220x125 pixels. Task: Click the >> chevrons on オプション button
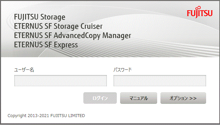[193, 98]
